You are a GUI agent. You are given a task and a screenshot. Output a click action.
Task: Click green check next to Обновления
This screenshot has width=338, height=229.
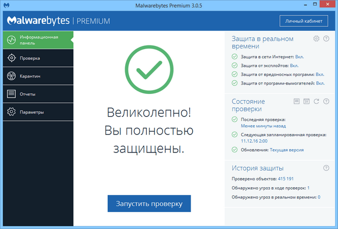point(234,150)
